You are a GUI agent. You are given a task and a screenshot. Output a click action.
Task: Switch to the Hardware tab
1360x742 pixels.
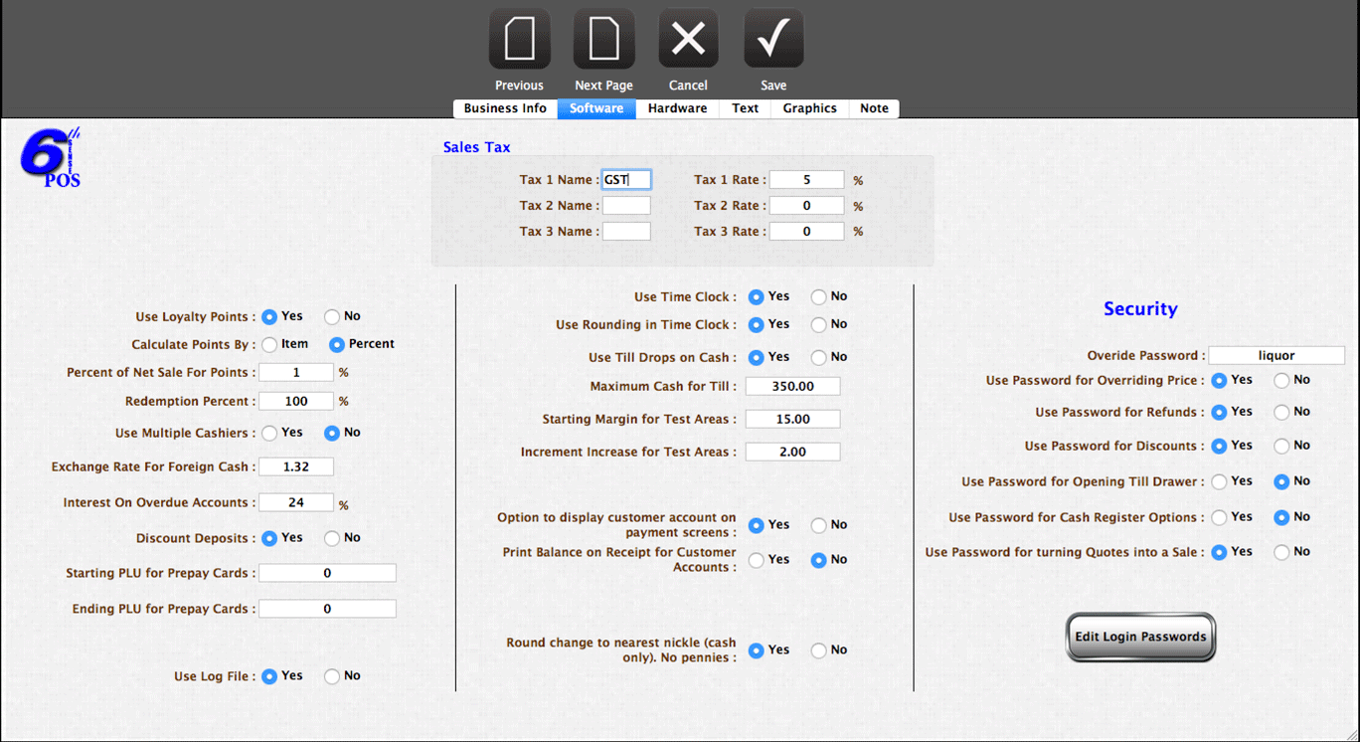[x=677, y=108]
